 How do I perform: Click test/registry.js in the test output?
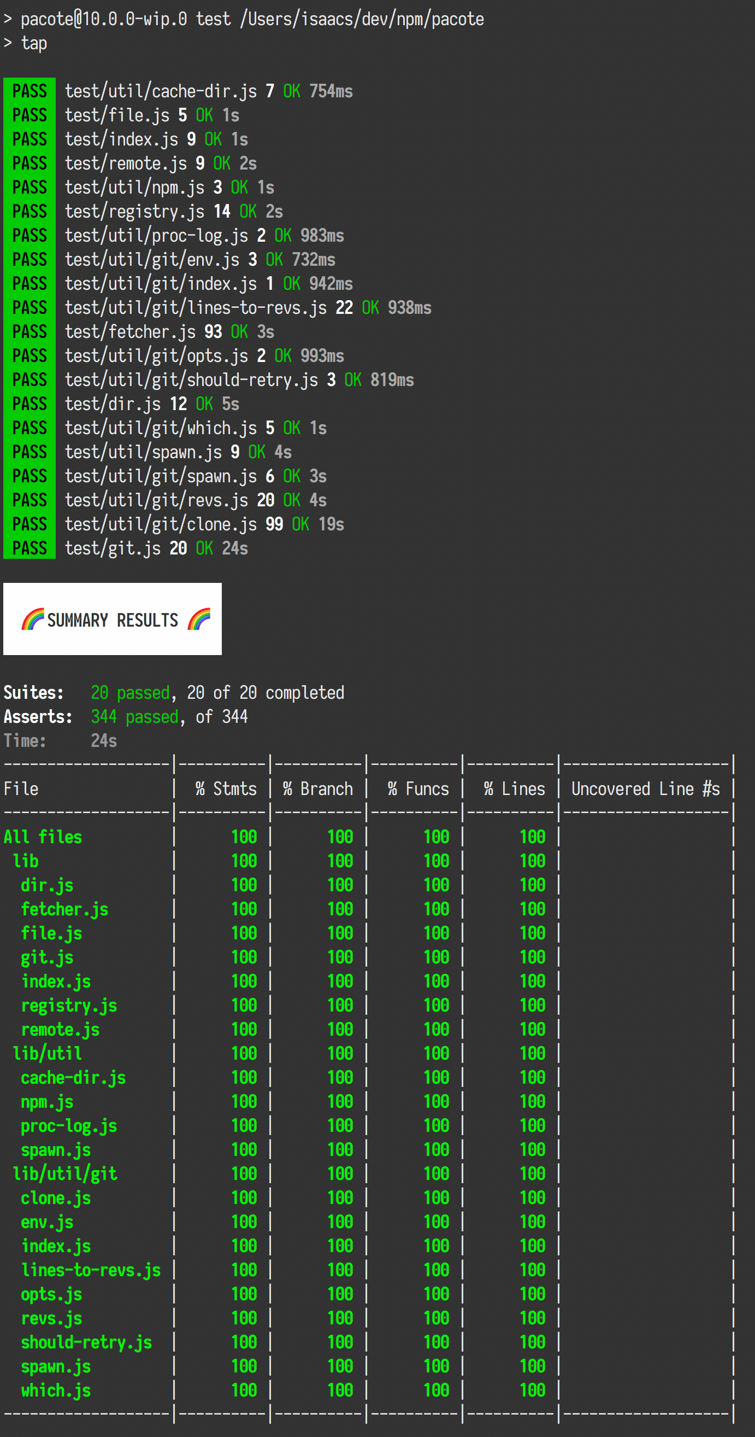pyautogui.click(x=135, y=212)
